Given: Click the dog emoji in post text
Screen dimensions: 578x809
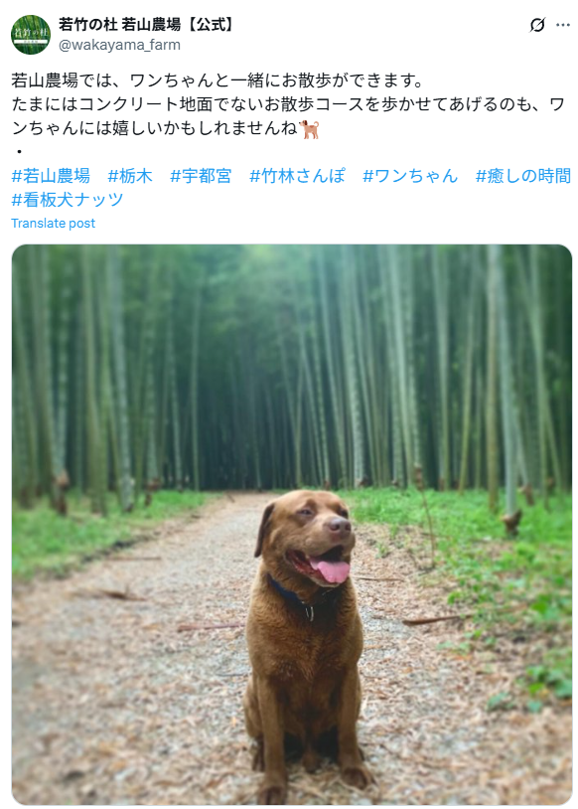Looking at the screenshot, I should click(310, 129).
